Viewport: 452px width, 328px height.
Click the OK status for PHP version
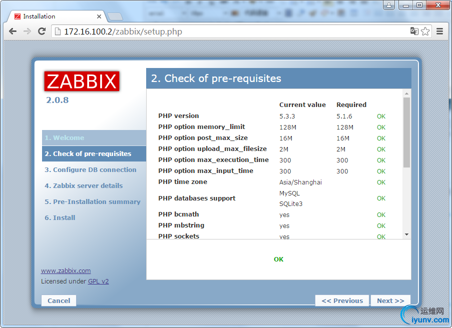381,116
